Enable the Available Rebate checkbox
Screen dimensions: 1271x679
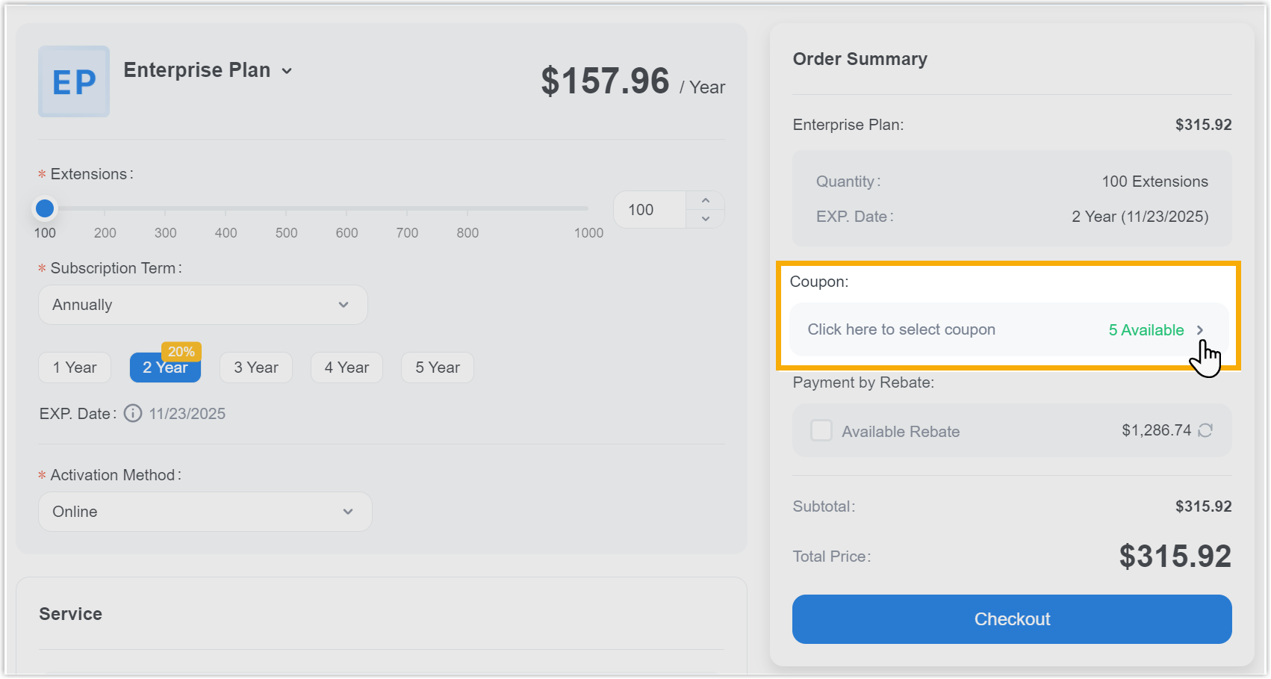click(821, 430)
